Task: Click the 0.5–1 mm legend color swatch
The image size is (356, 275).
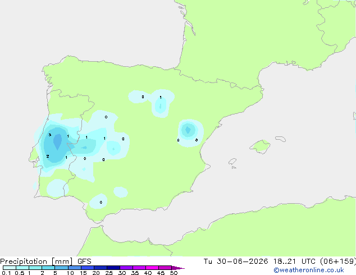Action: (x=22, y=268)
